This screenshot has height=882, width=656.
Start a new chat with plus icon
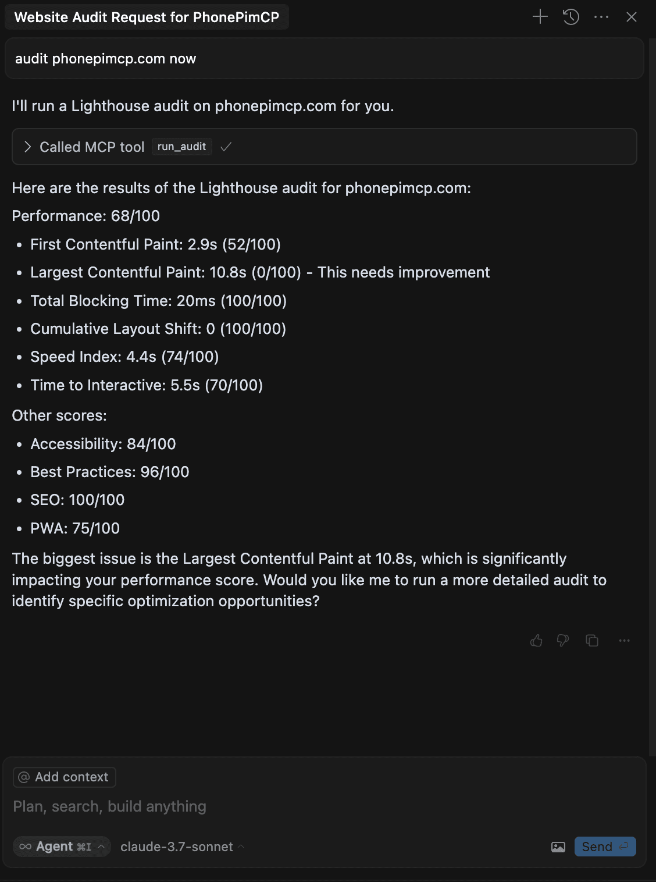[540, 17]
